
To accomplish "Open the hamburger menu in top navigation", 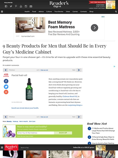I will (2, 11).
